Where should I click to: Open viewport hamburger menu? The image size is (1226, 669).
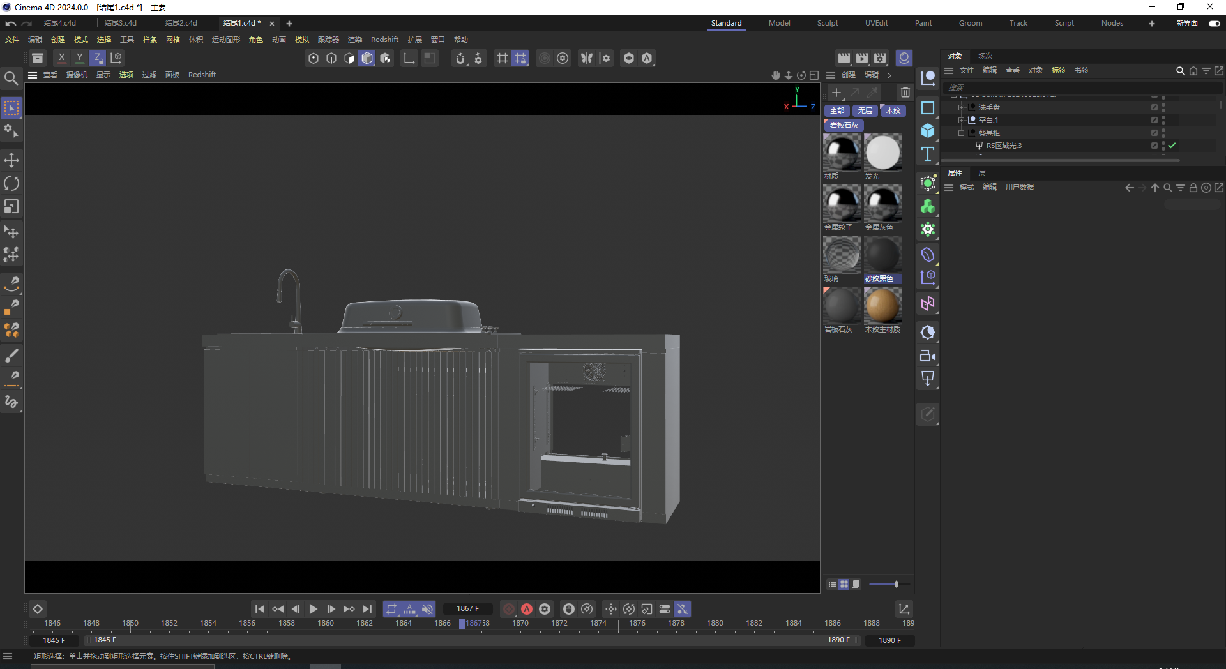(x=33, y=75)
